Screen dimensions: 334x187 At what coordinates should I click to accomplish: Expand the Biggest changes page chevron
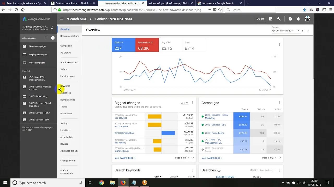tap(193, 158)
